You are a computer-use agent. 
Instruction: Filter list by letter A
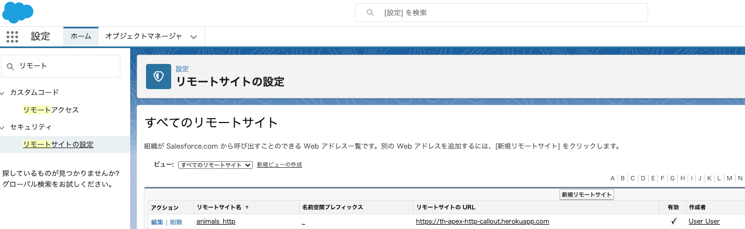(613, 178)
